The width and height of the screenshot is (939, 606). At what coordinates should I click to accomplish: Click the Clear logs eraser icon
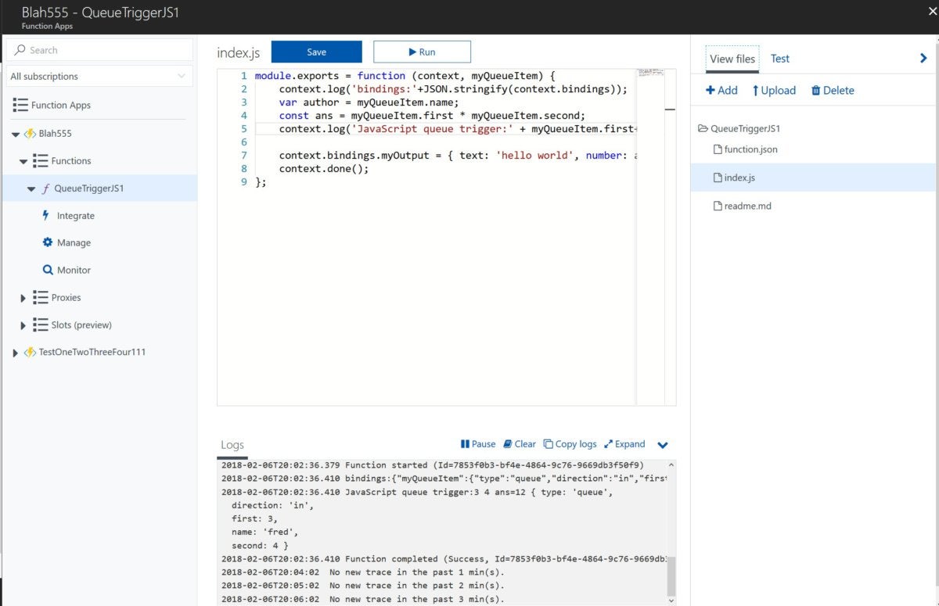508,443
